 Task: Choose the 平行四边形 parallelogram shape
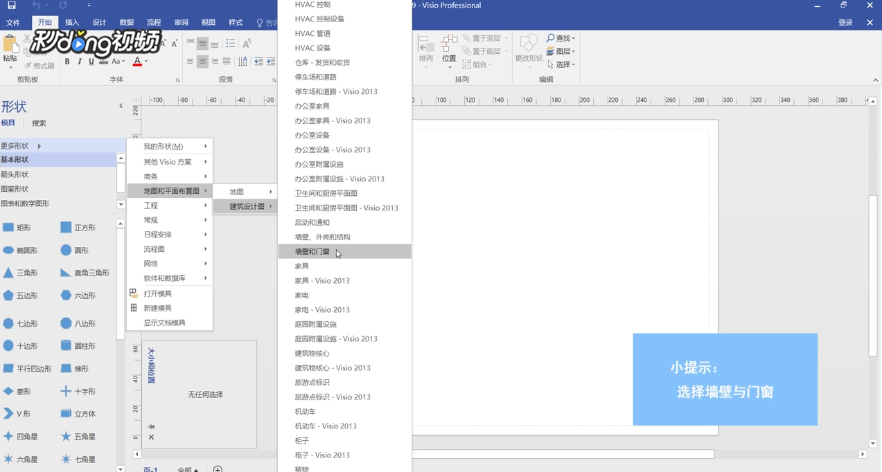coord(27,369)
